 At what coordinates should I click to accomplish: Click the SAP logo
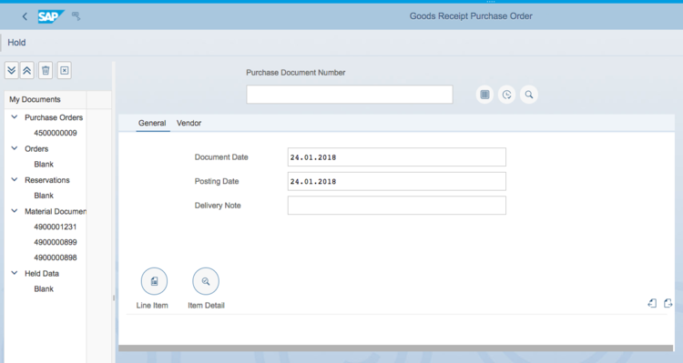(51, 16)
